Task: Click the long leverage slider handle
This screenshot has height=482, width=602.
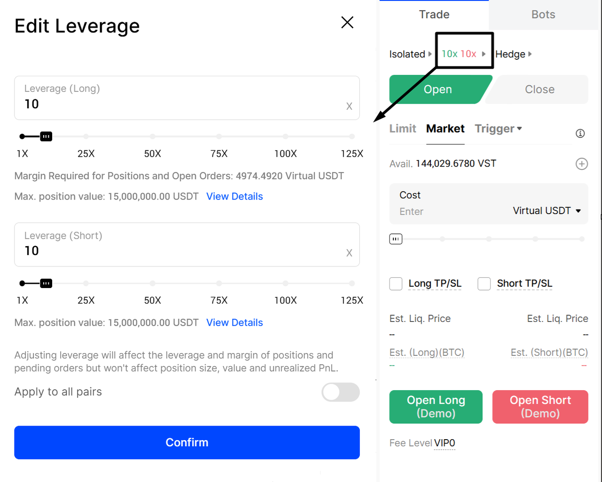Action: click(46, 137)
